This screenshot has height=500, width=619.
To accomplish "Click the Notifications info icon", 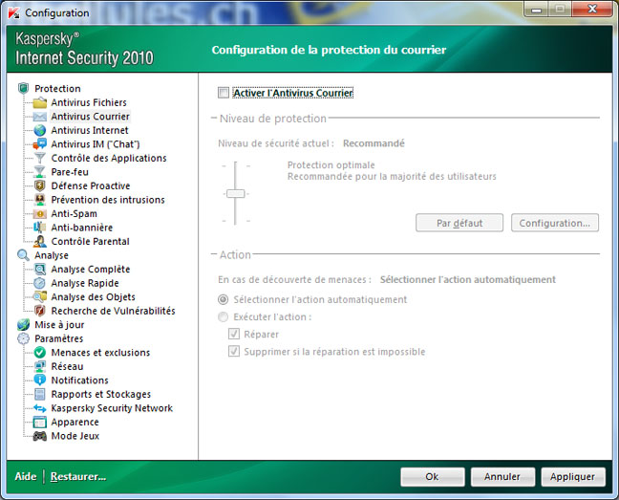I will [40, 380].
